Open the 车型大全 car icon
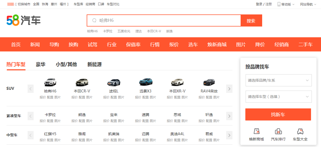Viewport: 321px width, 147px height. point(300,131)
